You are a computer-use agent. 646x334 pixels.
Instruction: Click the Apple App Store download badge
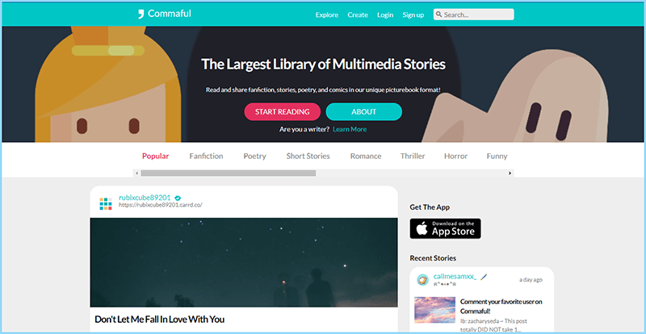(445, 228)
